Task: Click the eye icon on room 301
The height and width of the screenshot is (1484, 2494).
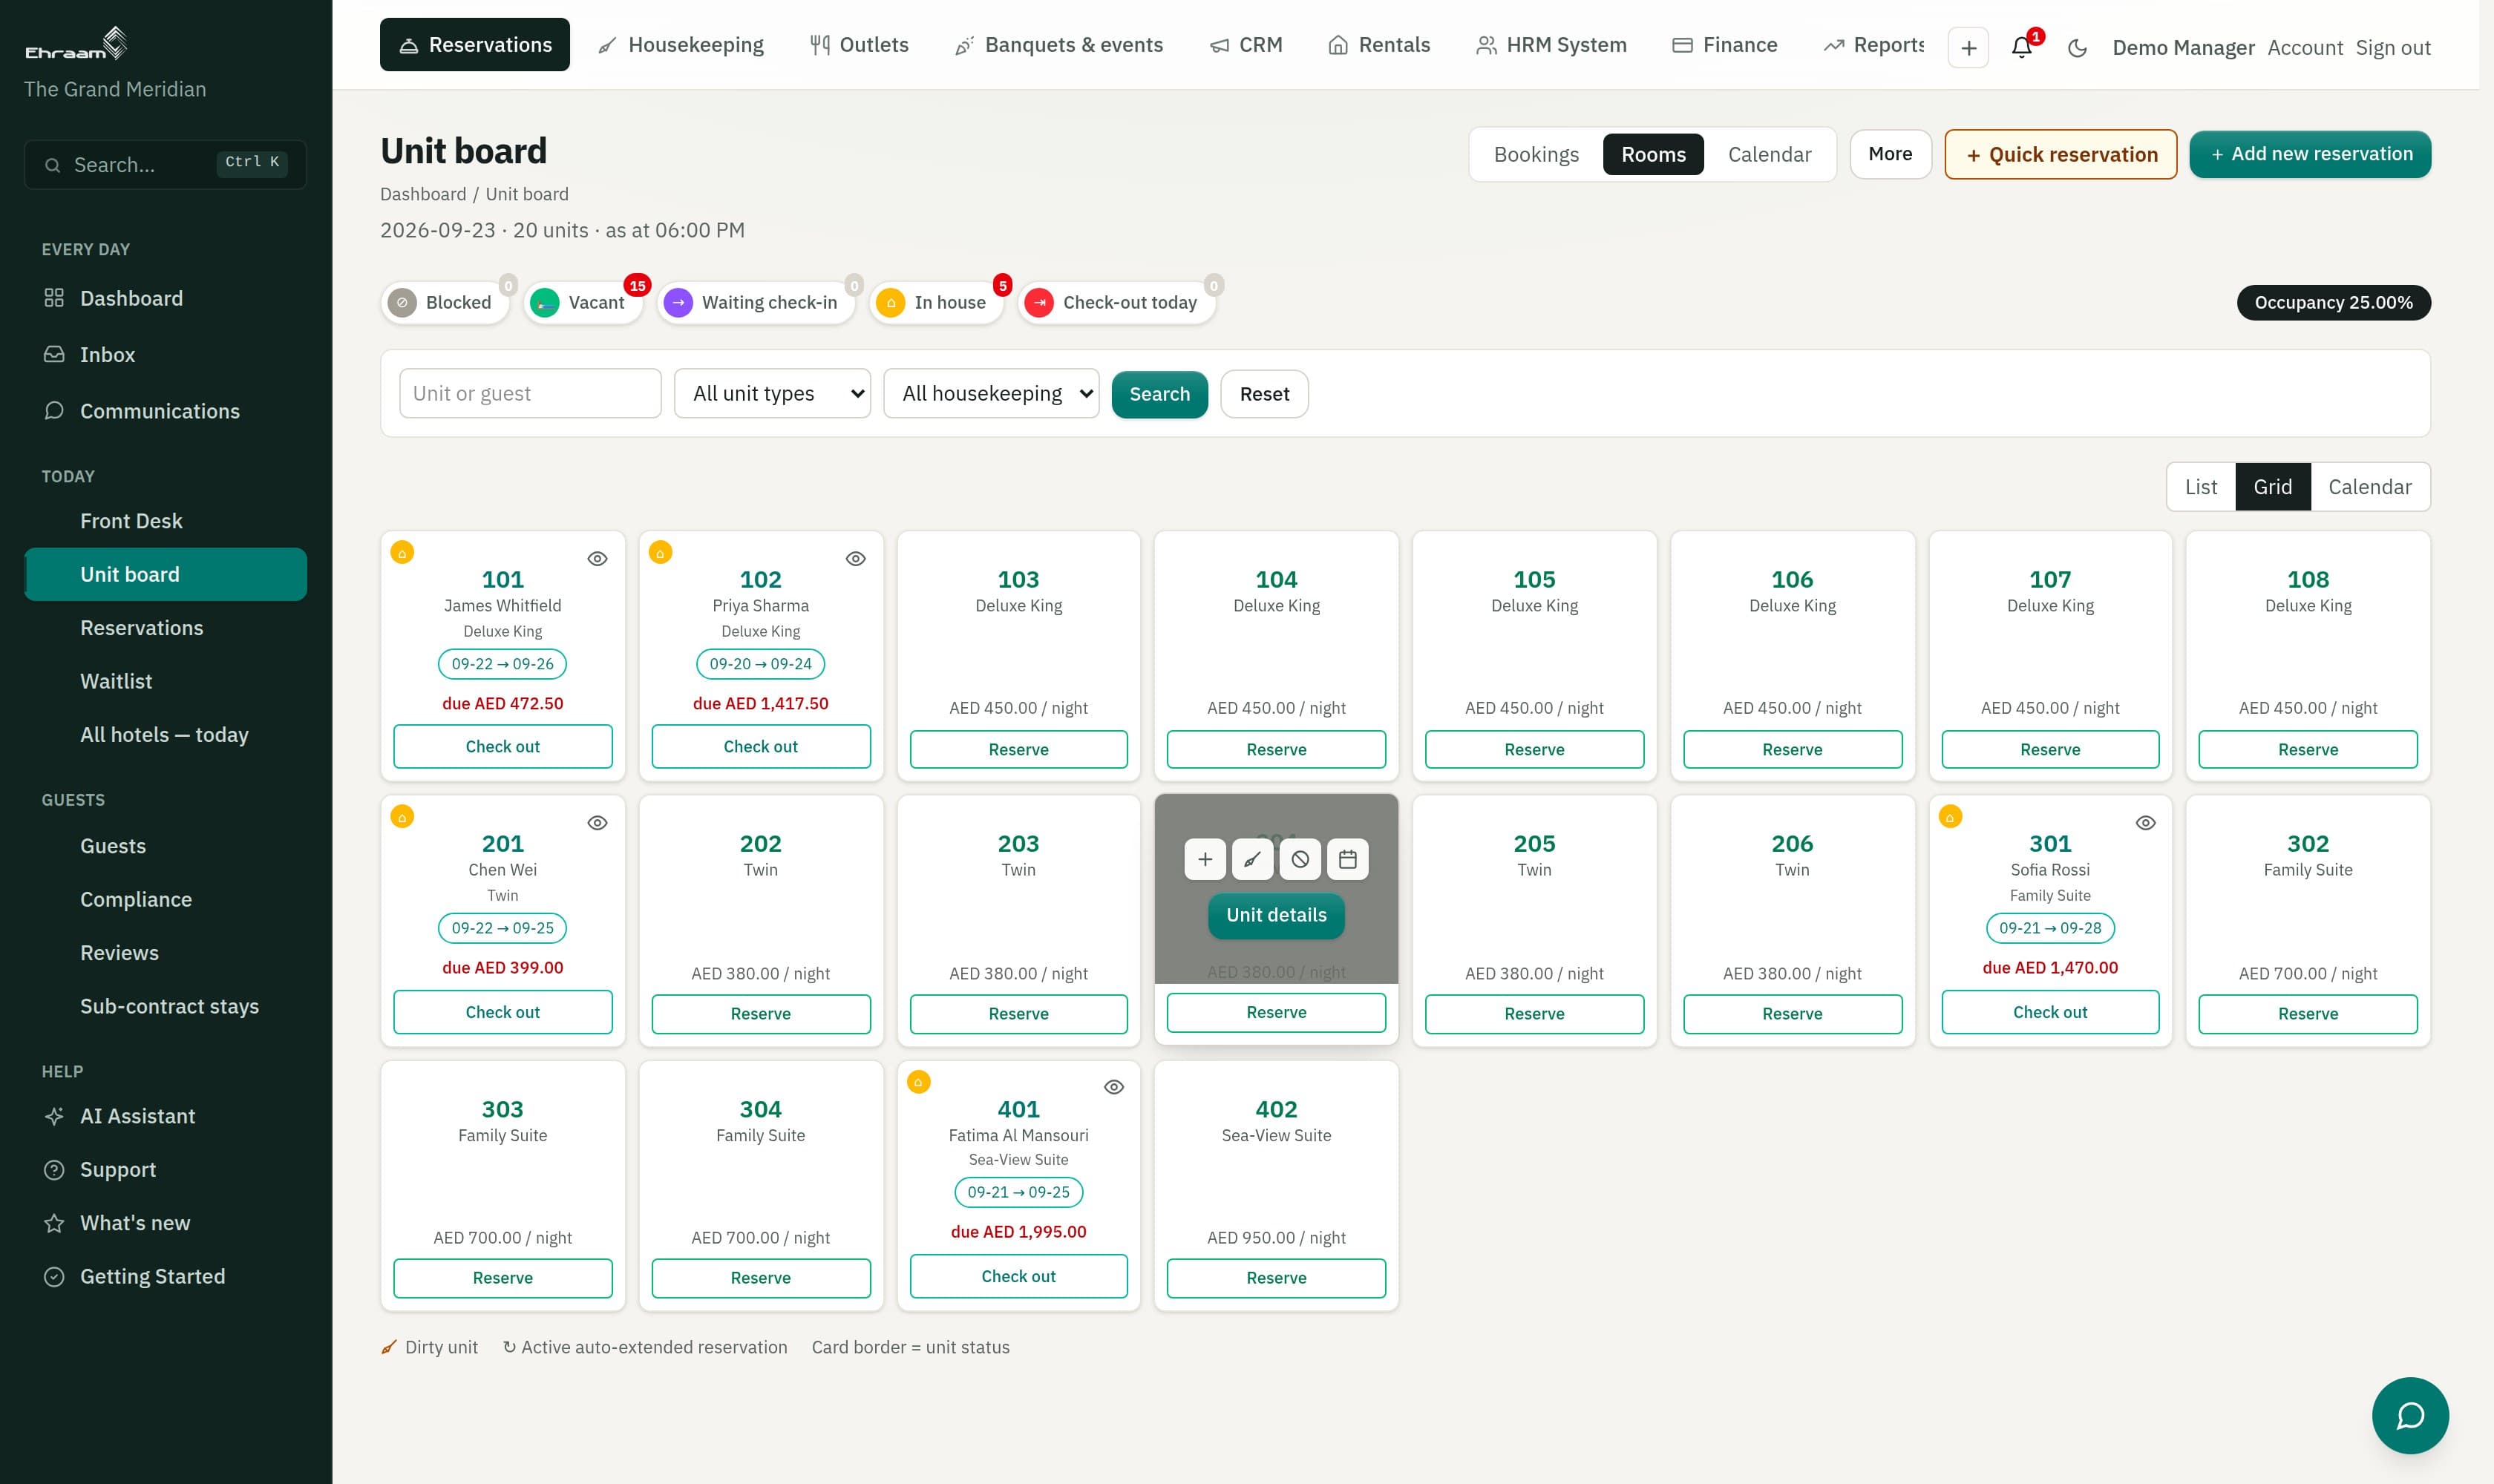Action: (x=2146, y=823)
